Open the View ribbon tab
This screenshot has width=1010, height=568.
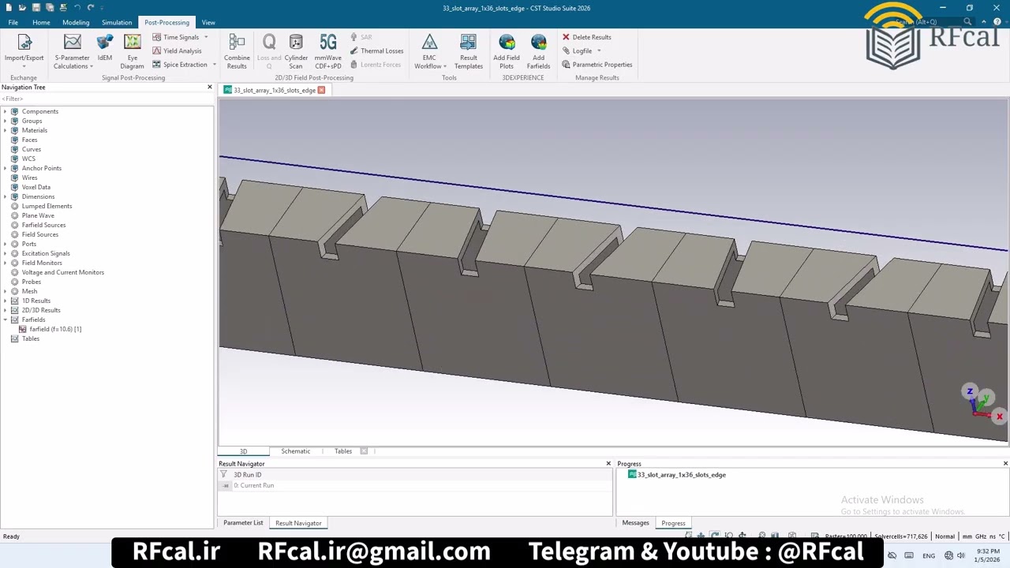pyautogui.click(x=208, y=22)
